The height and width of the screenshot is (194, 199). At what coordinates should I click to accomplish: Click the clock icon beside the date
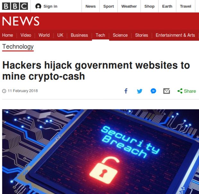[4, 91]
